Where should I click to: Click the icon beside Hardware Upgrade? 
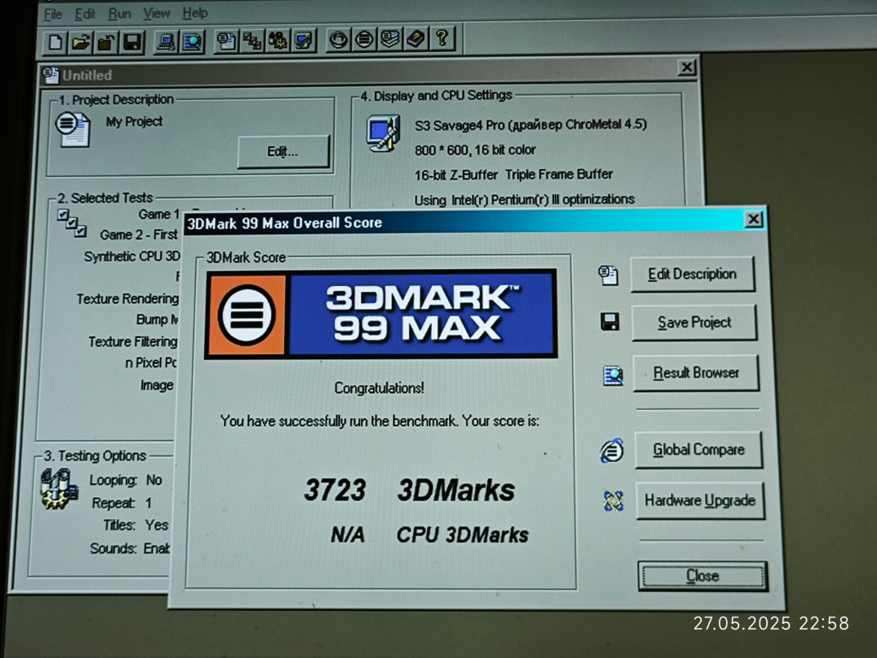pos(613,501)
